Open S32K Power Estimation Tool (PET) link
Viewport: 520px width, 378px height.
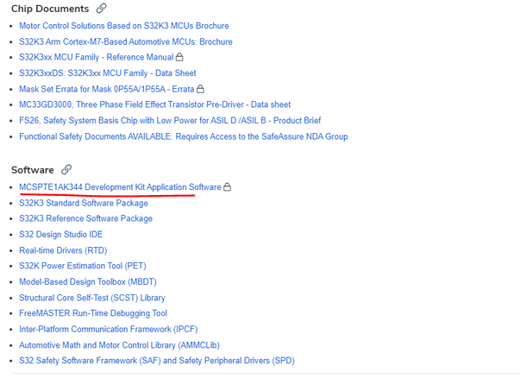(x=83, y=266)
